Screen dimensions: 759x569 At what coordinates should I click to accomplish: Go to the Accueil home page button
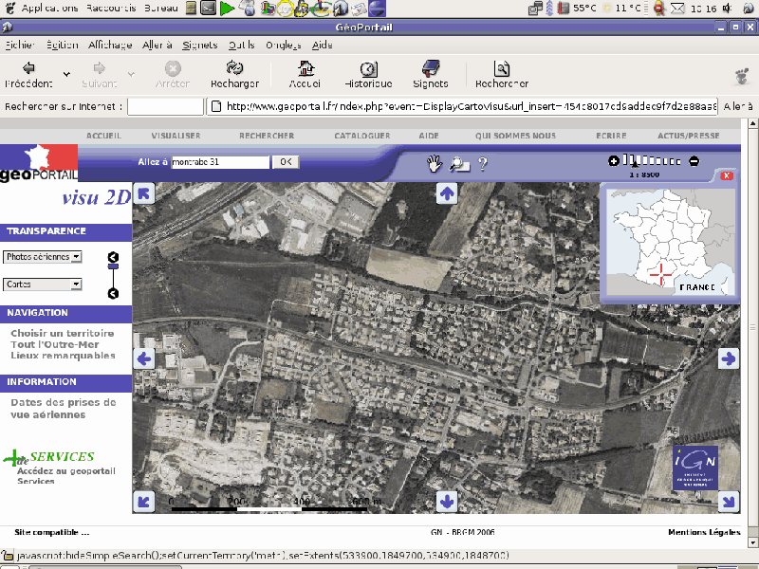[x=305, y=75]
